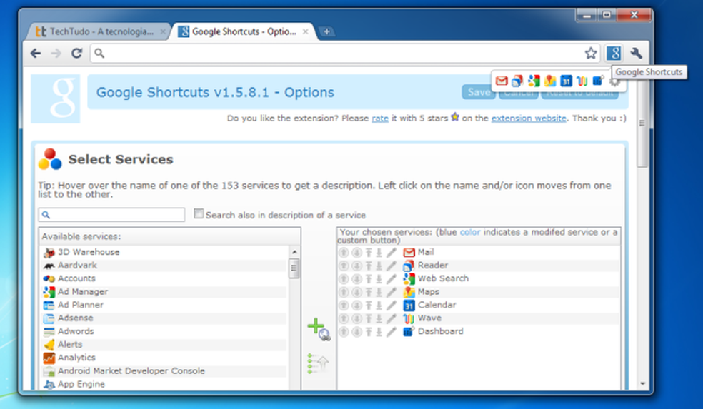Open the extension website link
Viewport: 703px width, 409px height.
point(529,118)
